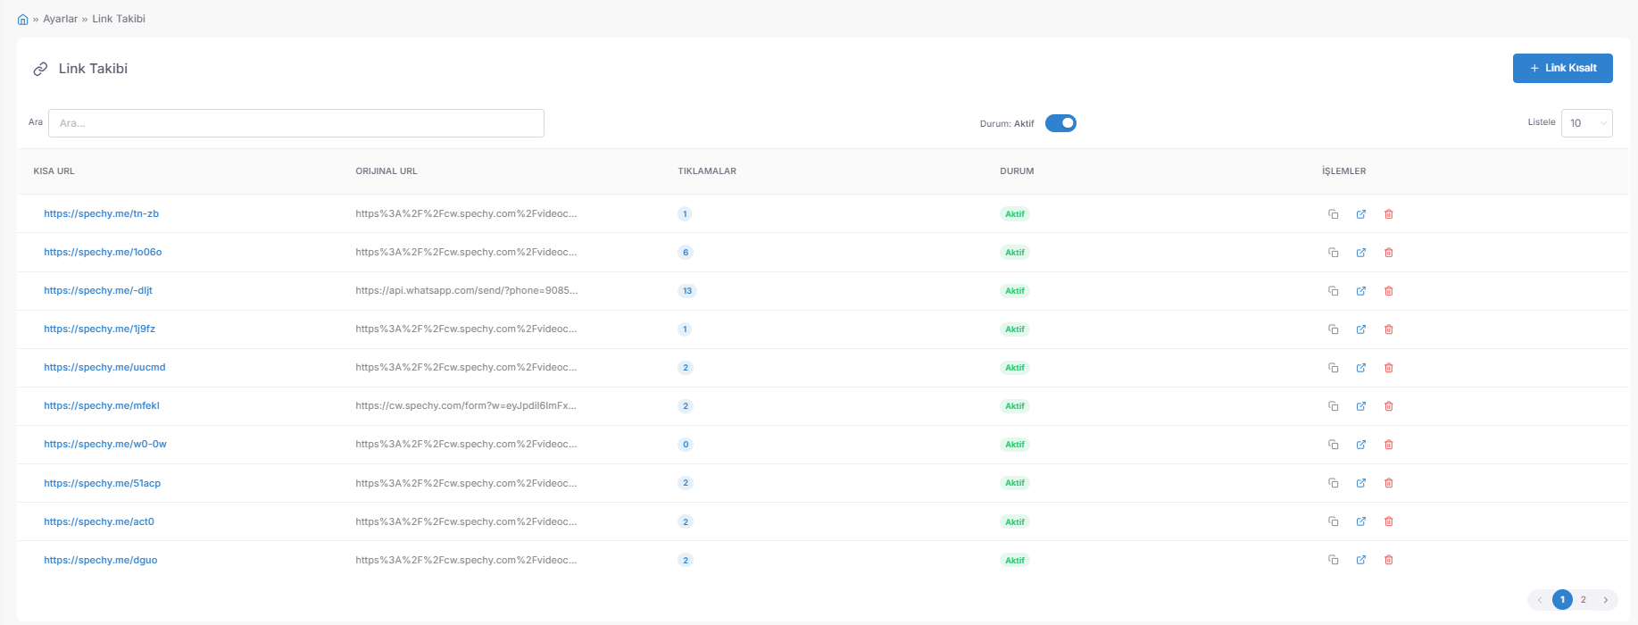
Task: Delete the w0-0w short link
Action: tap(1389, 445)
